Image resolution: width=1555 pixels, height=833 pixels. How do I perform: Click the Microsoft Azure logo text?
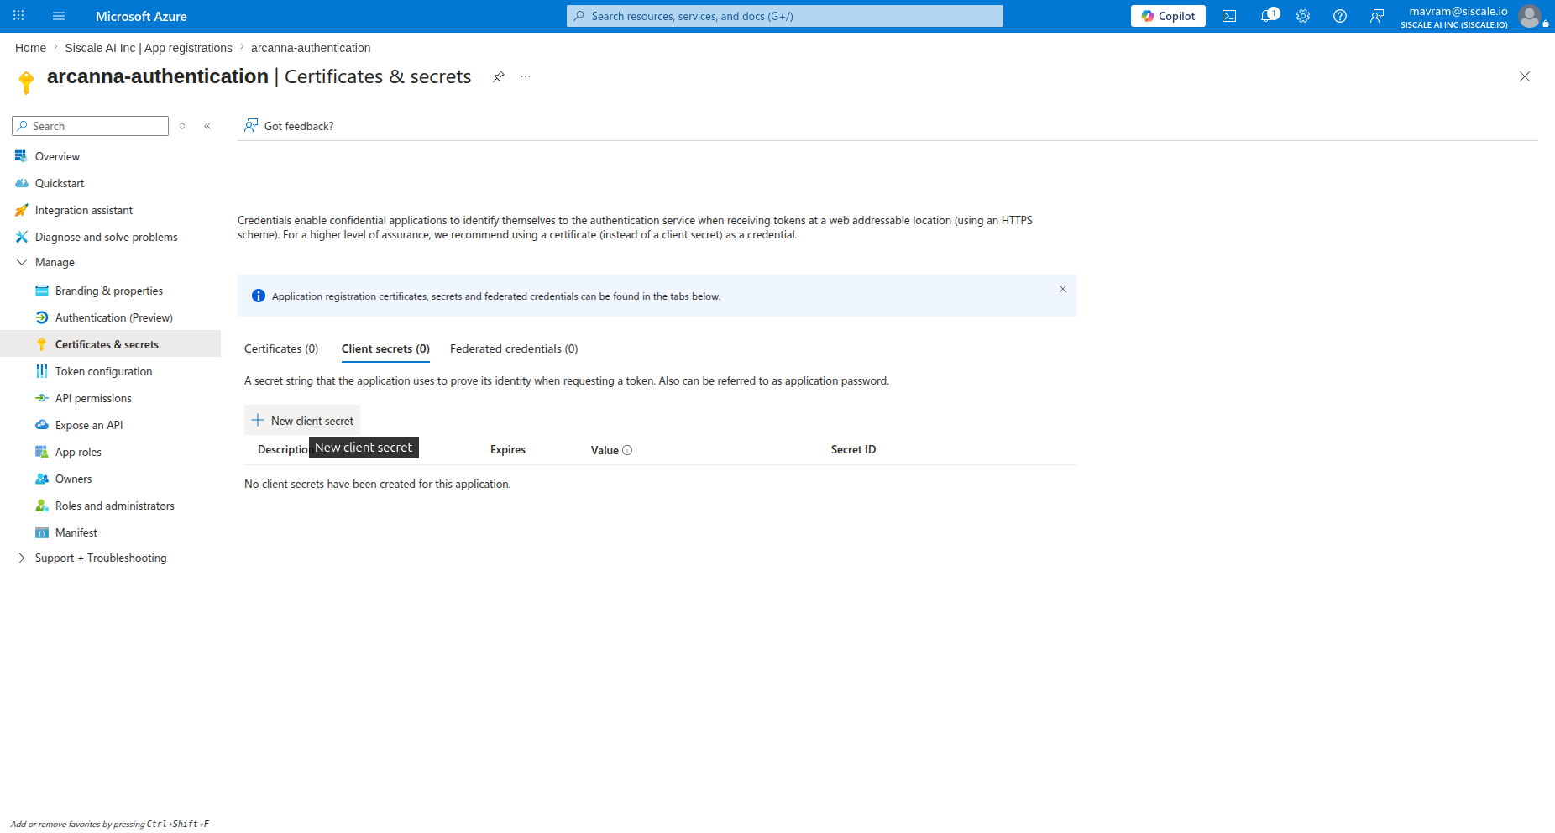(141, 16)
